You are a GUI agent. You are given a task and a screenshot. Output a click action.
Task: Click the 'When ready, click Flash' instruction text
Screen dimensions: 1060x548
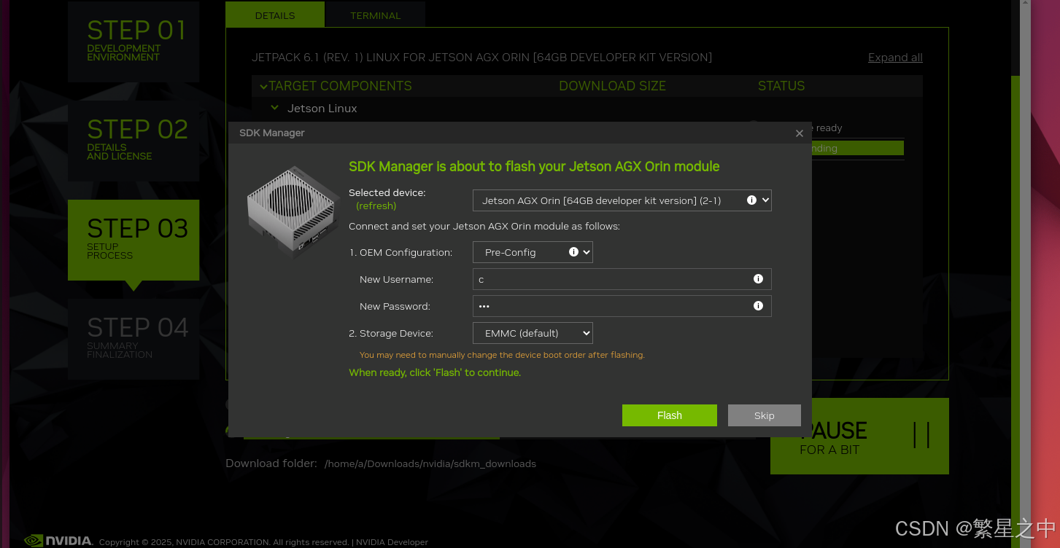point(435,372)
